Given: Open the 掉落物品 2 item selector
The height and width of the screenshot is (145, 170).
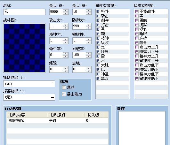Looking at the screenshot, I should [x=53, y=97].
